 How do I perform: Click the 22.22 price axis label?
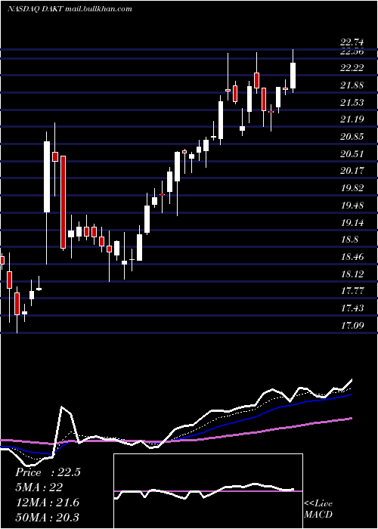point(352,68)
